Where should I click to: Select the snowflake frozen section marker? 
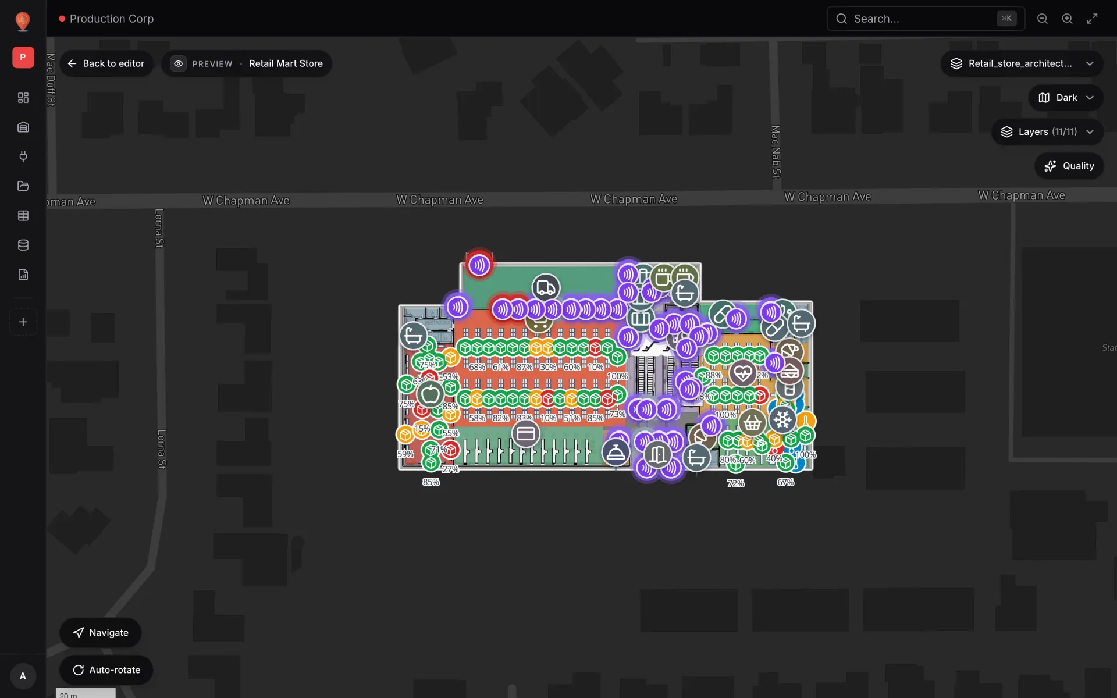[782, 419]
